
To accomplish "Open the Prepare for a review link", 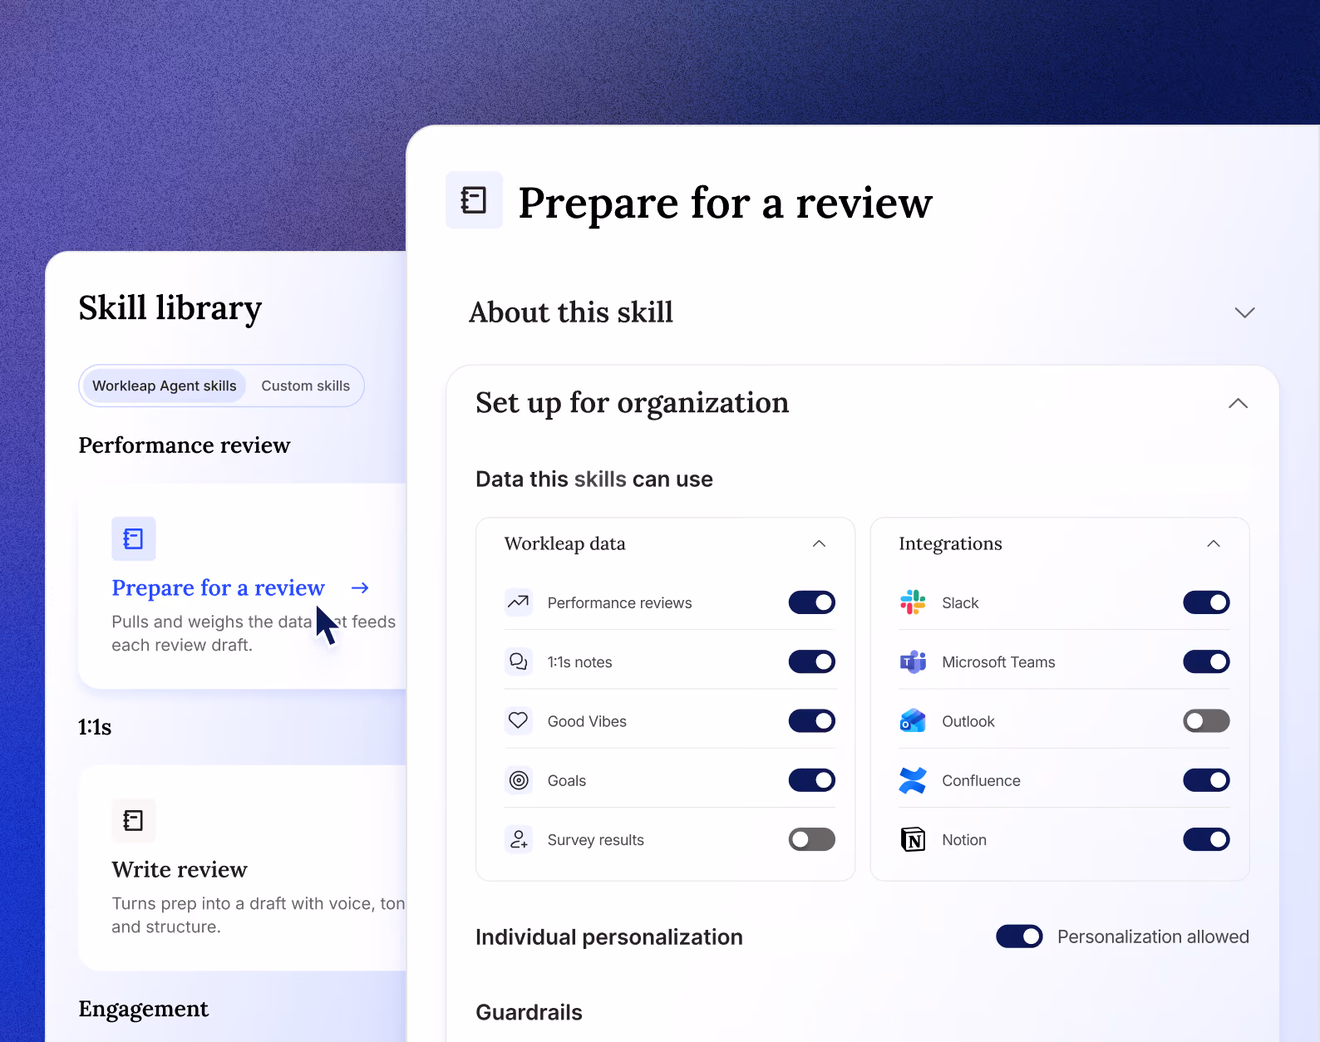I will click(218, 588).
